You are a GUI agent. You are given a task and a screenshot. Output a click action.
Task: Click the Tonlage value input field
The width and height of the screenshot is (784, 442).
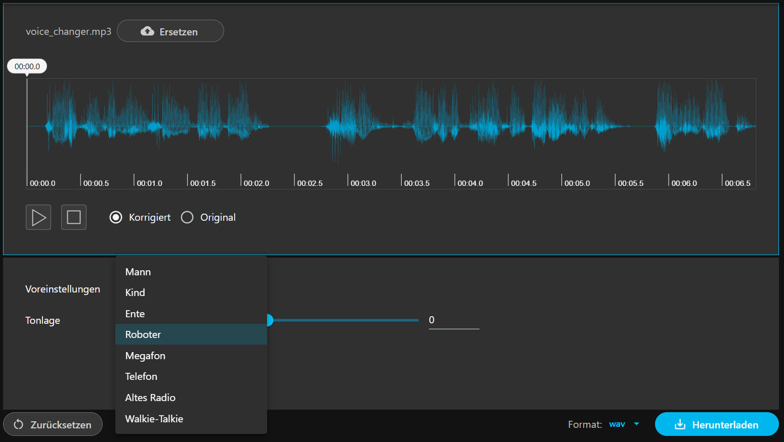pyautogui.click(x=453, y=320)
